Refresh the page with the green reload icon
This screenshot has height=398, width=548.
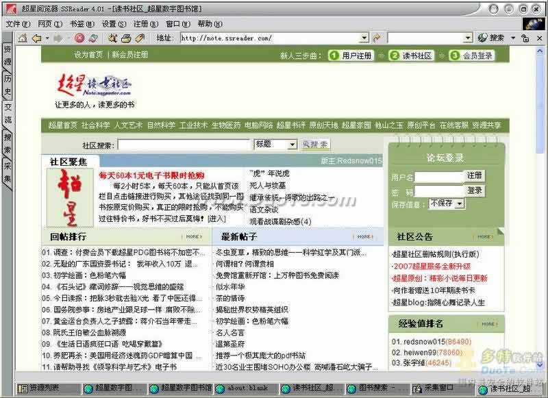click(x=92, y=38)
